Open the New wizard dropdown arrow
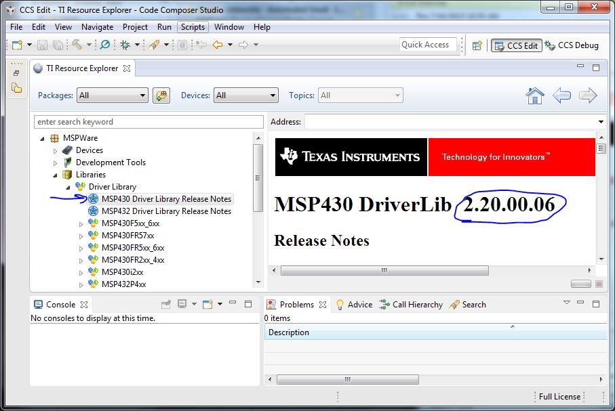615x411 pixels. tap(29, 45)
